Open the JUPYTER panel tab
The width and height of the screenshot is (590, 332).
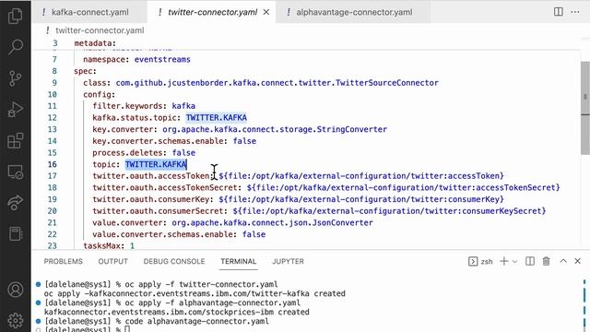(288, 261)
